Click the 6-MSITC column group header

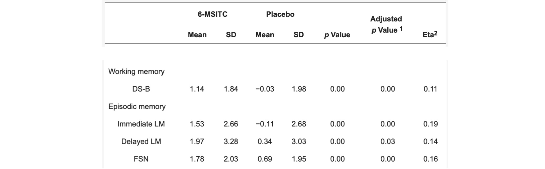click(212, 14)
